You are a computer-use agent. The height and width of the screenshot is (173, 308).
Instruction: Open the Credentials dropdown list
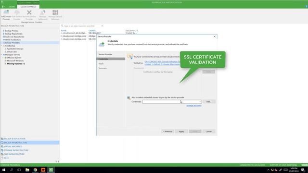[200, 101]
